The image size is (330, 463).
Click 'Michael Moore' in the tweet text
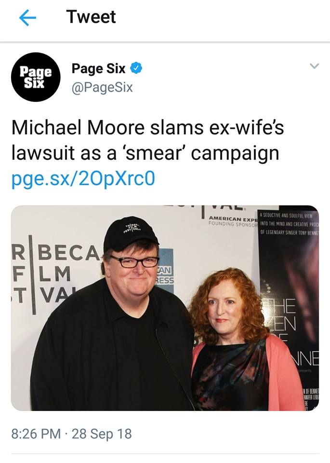pos(78,127)
